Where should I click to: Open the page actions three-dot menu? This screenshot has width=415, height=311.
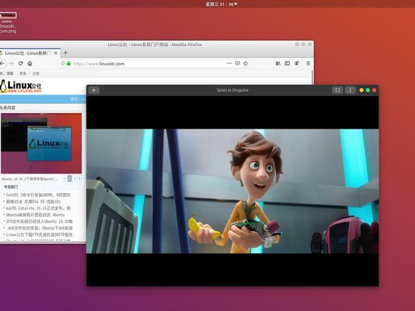(229, 63)
